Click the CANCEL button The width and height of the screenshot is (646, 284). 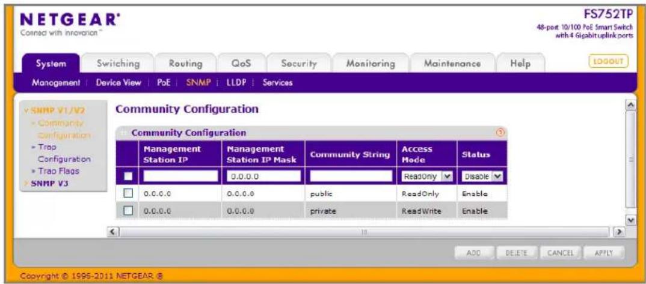560,253
